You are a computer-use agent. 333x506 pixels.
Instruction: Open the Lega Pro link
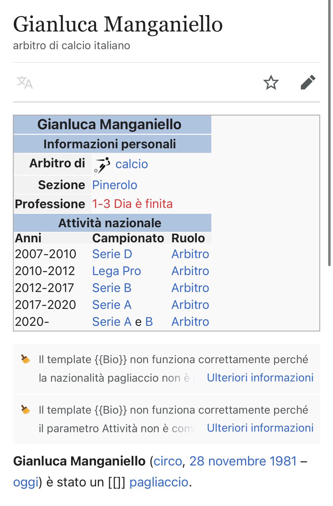pos(117,271)
